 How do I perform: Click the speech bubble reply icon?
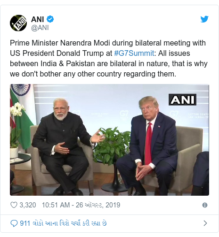14,223
